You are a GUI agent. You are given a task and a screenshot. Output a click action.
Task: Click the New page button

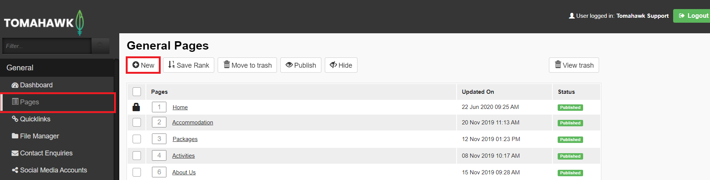[143, 65]
